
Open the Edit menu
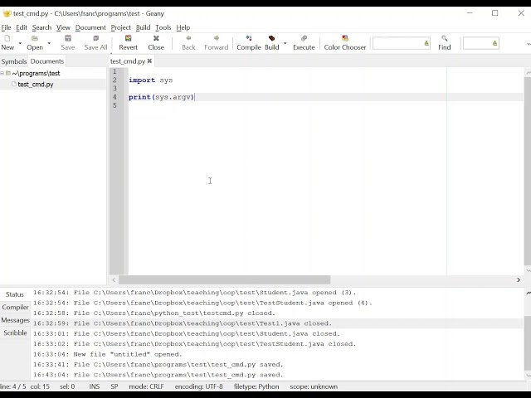pos(22,27)
